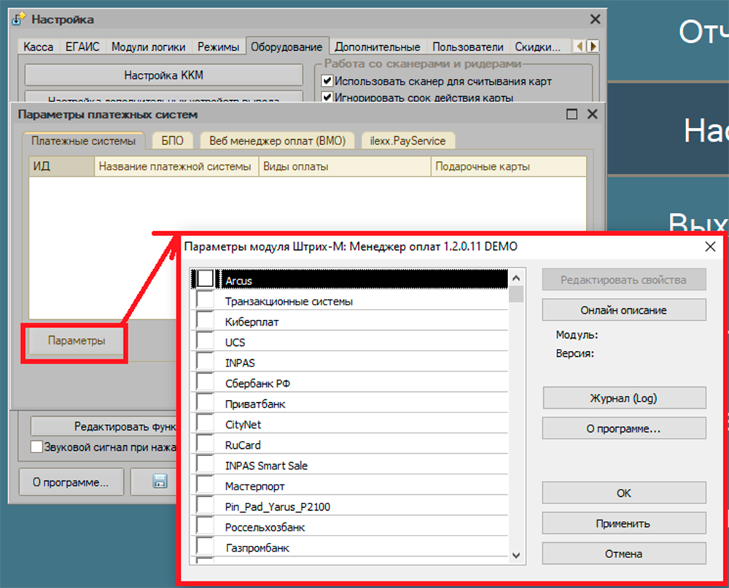Confirm with the OK button

[624, 493]
